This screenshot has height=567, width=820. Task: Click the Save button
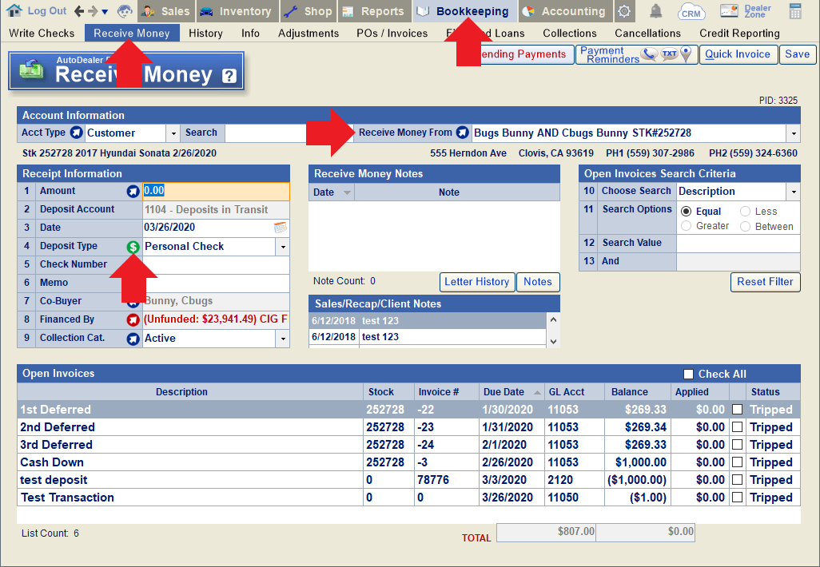click(x=797, y=54)
